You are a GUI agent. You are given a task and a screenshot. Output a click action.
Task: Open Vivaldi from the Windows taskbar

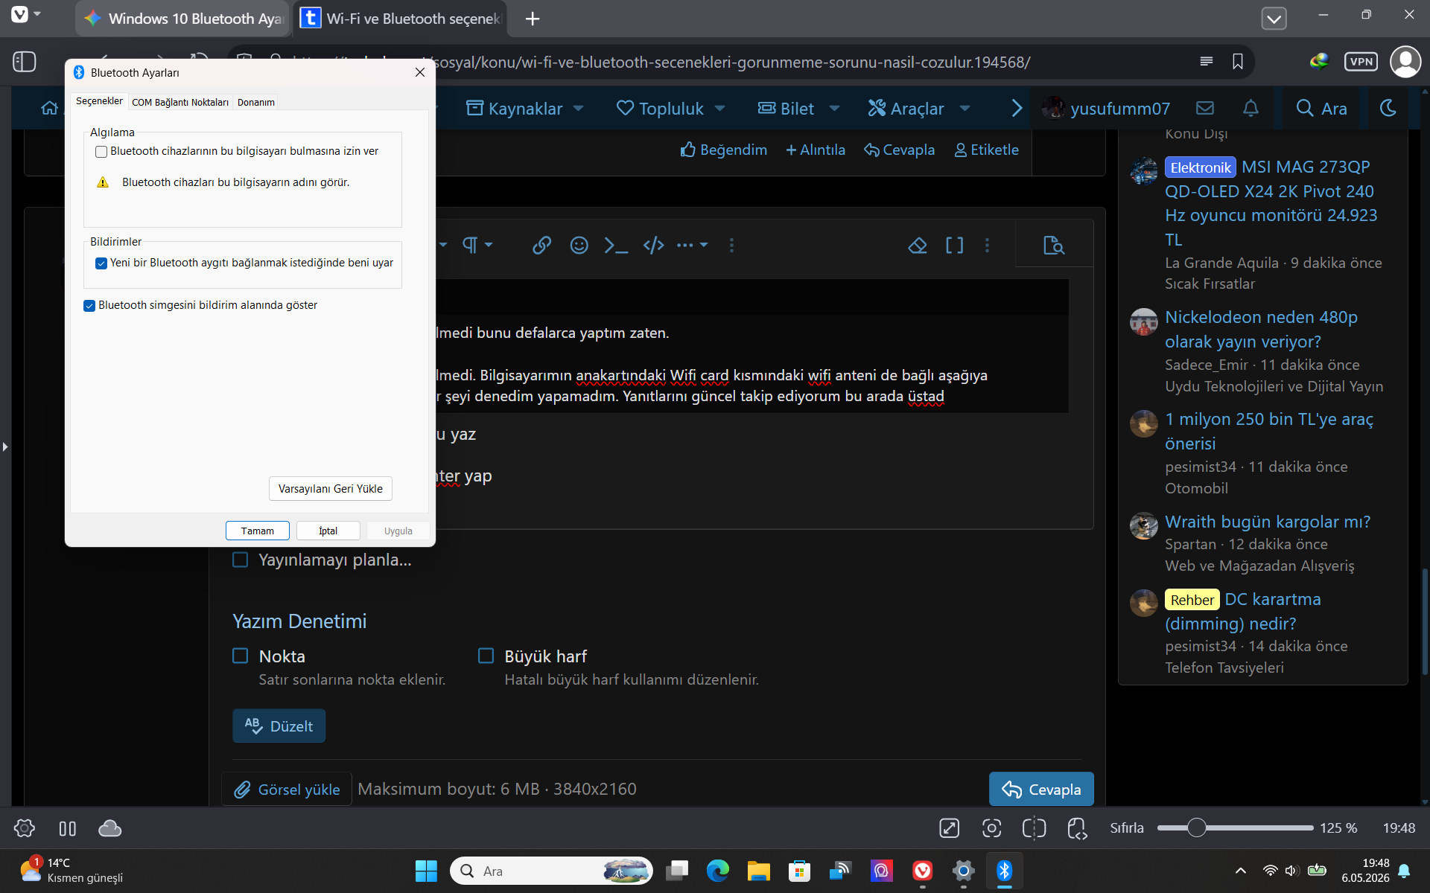pos(922,870)
